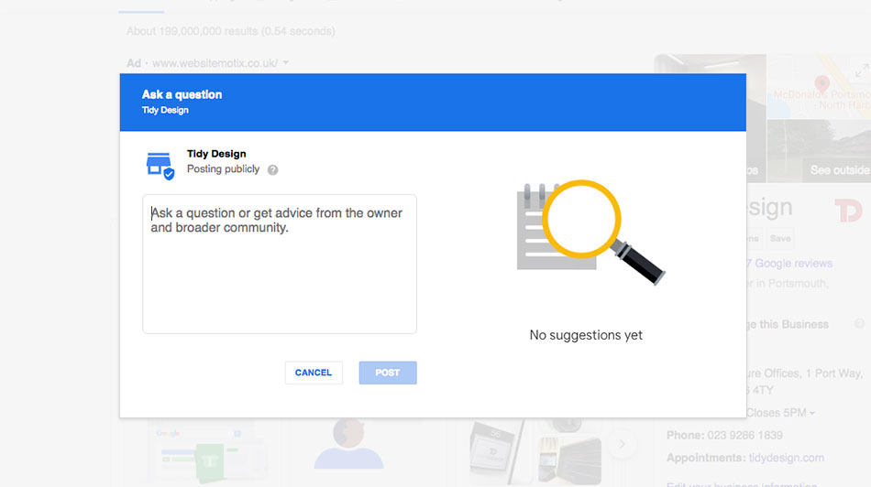Click the Tidy Design verified store icon
The height and width of the screenshot is (487, 871).
pos(160,166)
